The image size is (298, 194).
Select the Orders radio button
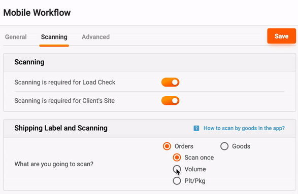coord(167,146)
